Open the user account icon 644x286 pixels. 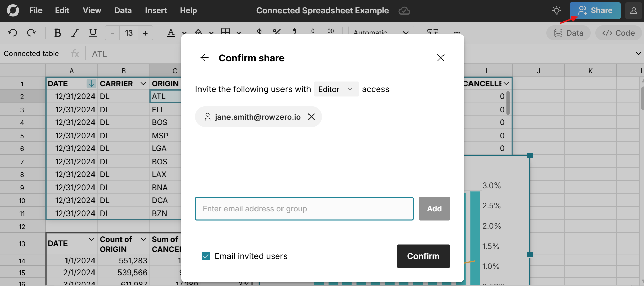tap(634, 11)
